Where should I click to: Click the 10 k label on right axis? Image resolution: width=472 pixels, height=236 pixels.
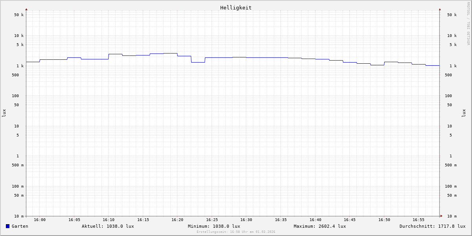452,36
